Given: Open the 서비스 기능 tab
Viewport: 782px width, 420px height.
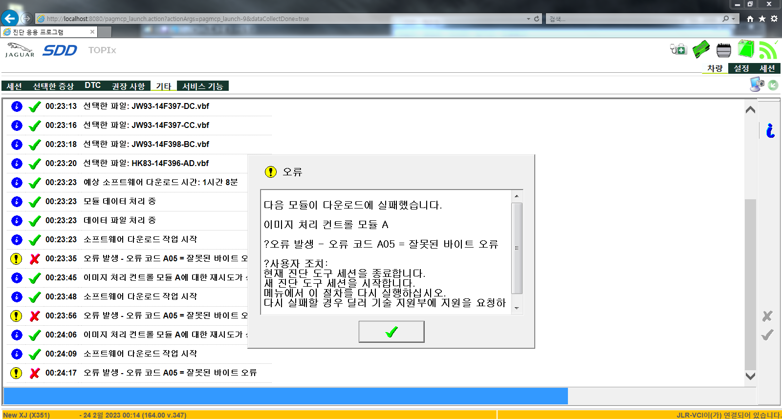Looking at the screenshot, I should (x=202, y=86).
